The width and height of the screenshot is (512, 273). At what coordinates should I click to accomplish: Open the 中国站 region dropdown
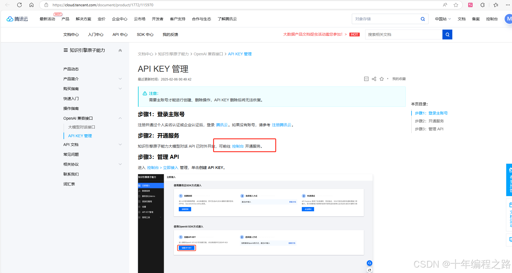pos(443,19)
